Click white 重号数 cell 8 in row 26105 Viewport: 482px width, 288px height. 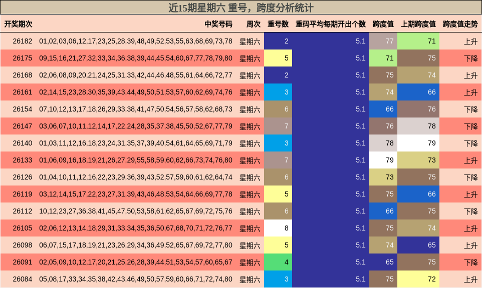pyautogui.click(x=278, y=228)
